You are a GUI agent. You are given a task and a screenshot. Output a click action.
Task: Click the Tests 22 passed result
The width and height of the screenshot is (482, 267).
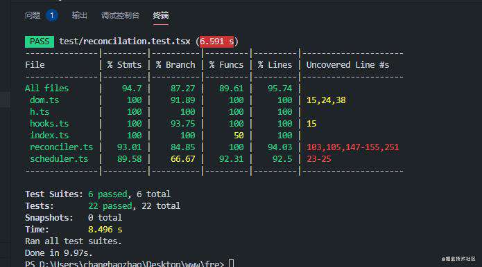[110, 205]
